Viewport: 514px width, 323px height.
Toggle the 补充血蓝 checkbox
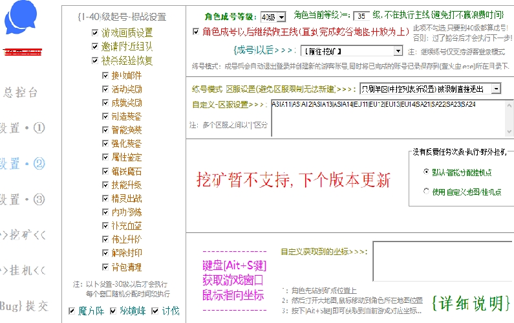pos(105,225)
